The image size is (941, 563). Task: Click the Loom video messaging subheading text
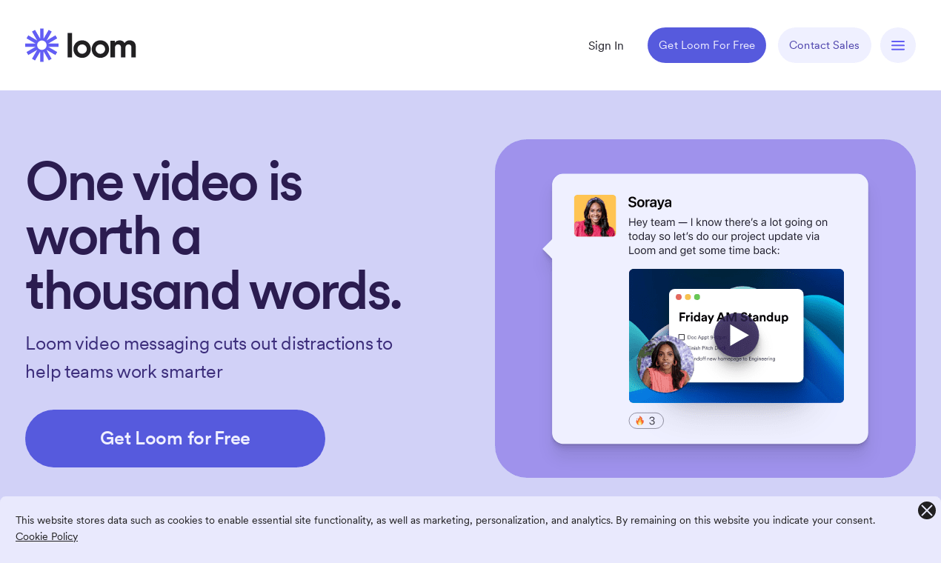[209, 357]
